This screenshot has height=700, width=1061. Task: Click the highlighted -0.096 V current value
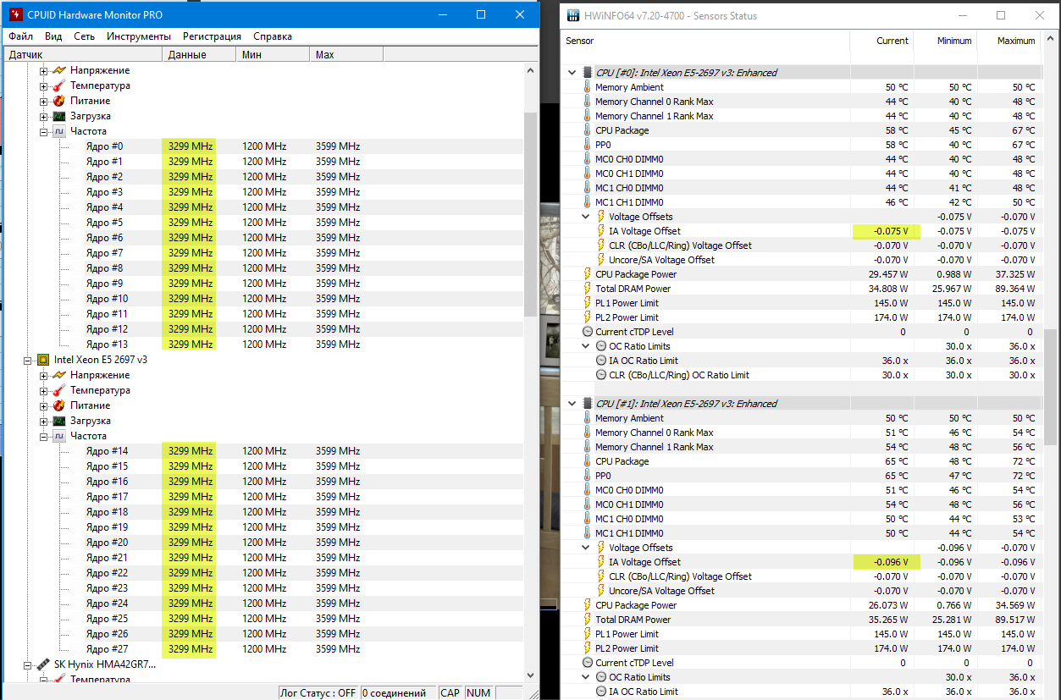[x=886, y=562]
